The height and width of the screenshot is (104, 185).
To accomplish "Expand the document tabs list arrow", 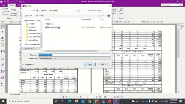I will click(x=184, y=22).
